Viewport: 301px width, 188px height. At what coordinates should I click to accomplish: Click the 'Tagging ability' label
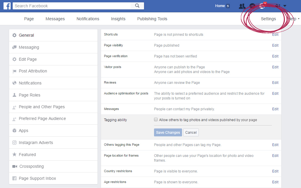tap(115, 120)
